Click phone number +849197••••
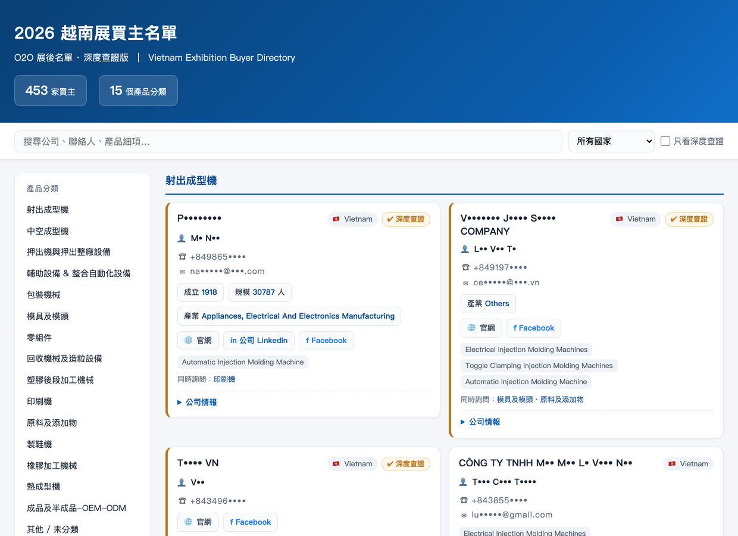This screenshot has height=536, width=738. (500, 268)
